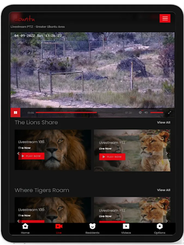Screen dimensions: 184x245
Task: Open Lions Share Livestream PTZ lioness thumbnail
Action: pos(132,150)
